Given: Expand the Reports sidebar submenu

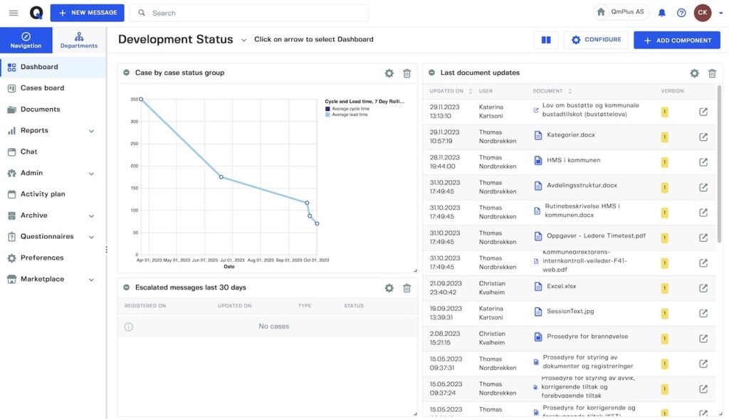Looking at the screenshot, I should (91, 131).
